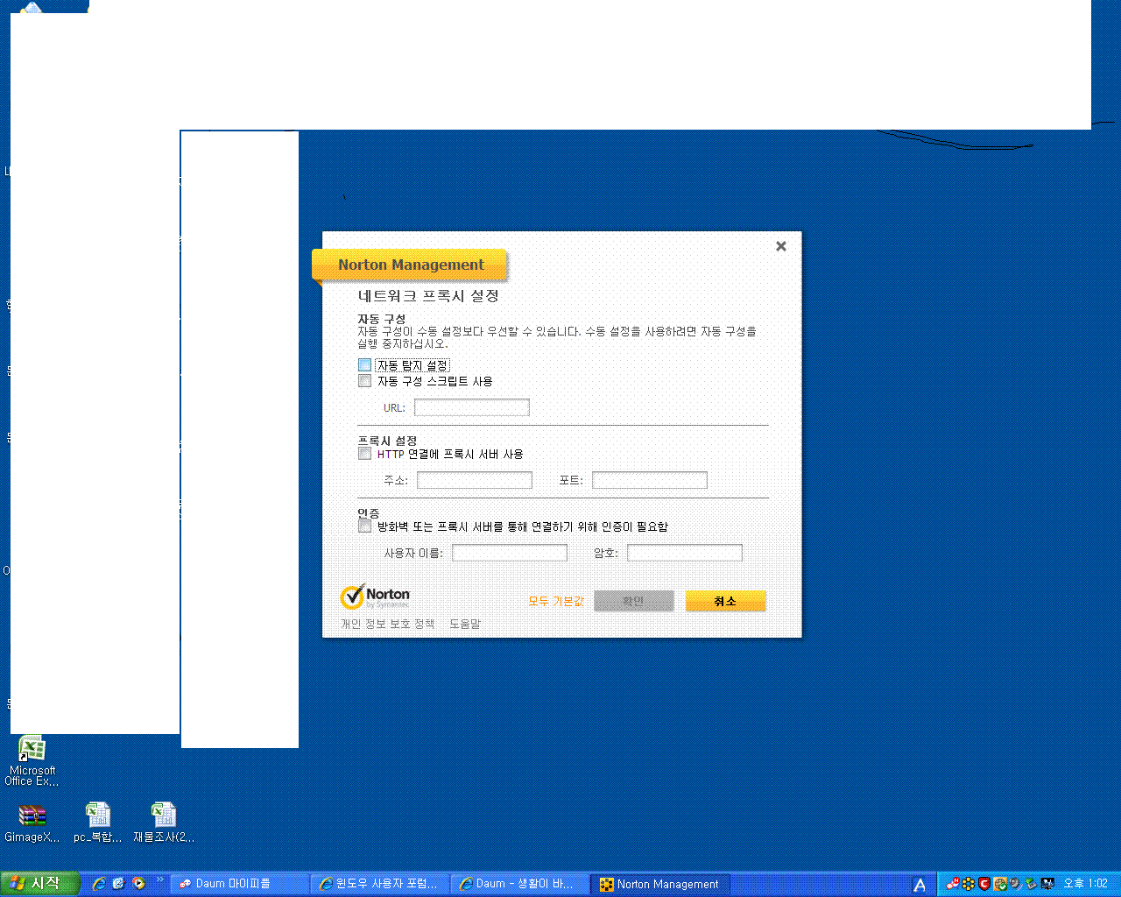
Task: Click the safely remove hardware tray icon
Action: (x=1032, y=884)
